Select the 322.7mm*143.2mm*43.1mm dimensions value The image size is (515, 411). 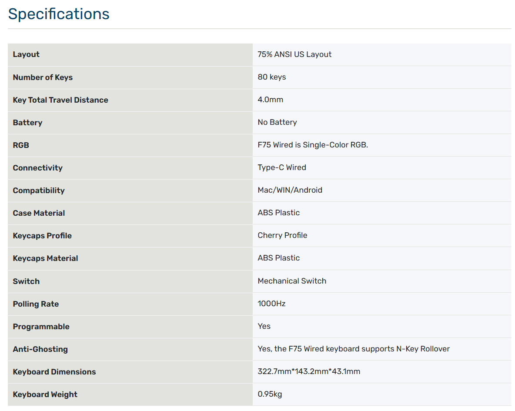coord(309,371)
